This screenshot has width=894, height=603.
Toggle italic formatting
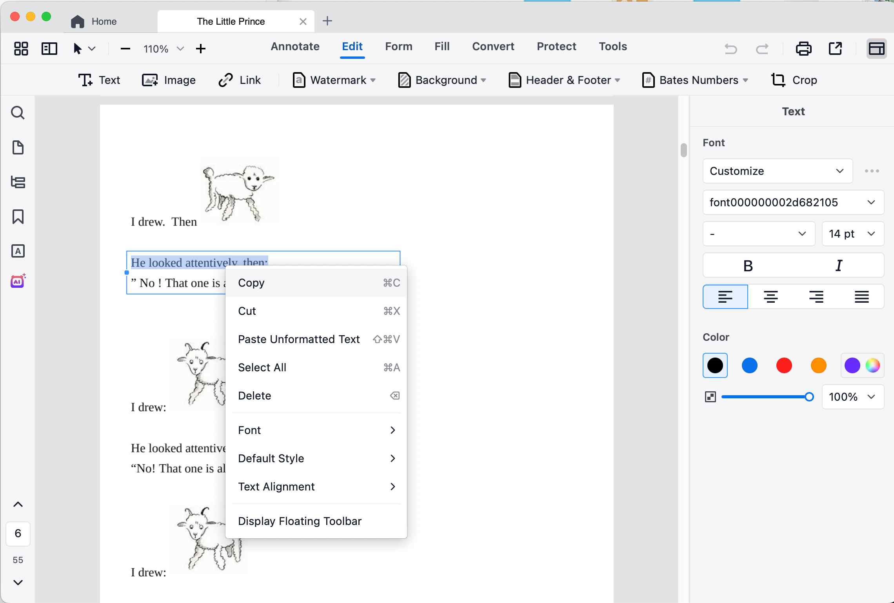(839, 265)
